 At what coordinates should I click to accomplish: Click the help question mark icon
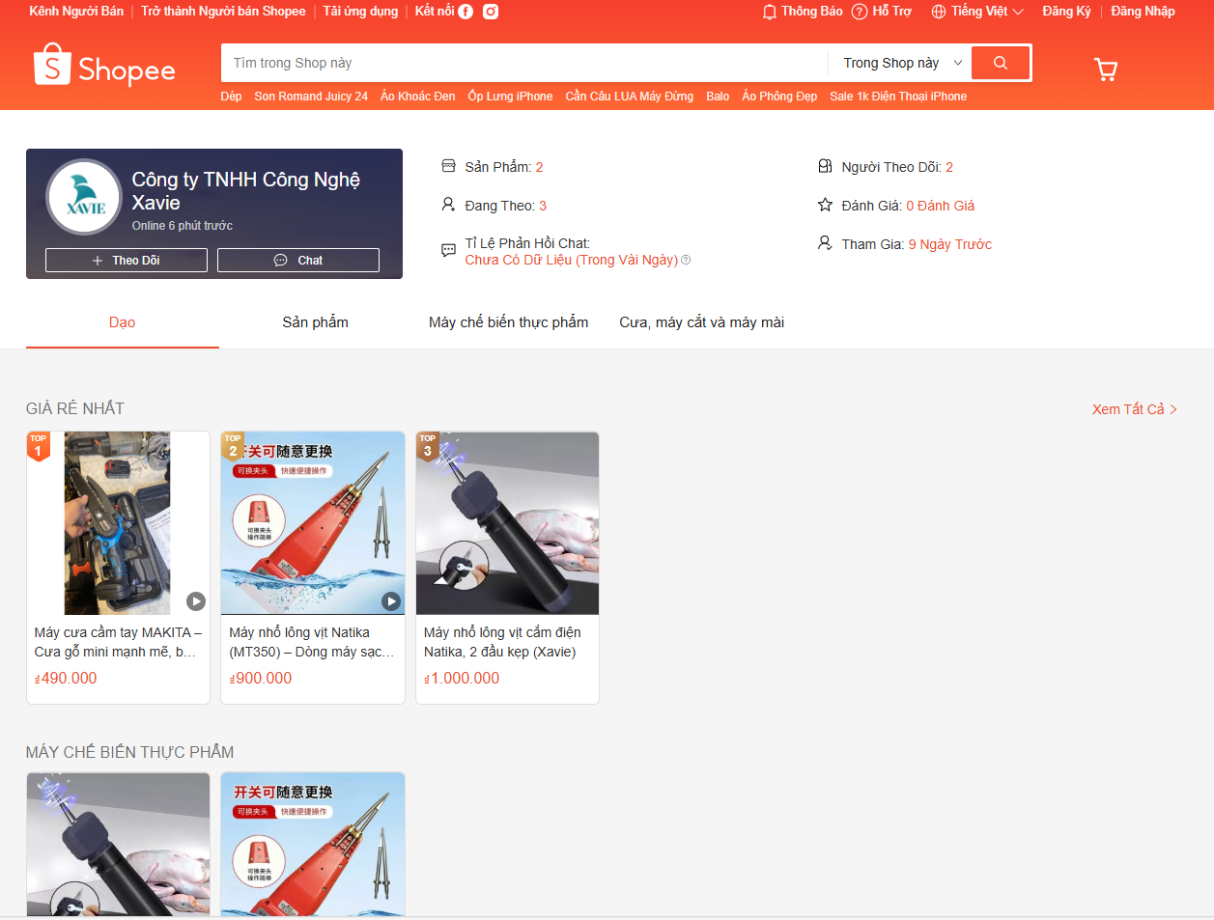860,12
